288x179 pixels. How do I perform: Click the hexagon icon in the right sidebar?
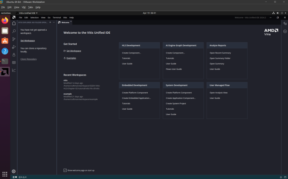point(285,31)
